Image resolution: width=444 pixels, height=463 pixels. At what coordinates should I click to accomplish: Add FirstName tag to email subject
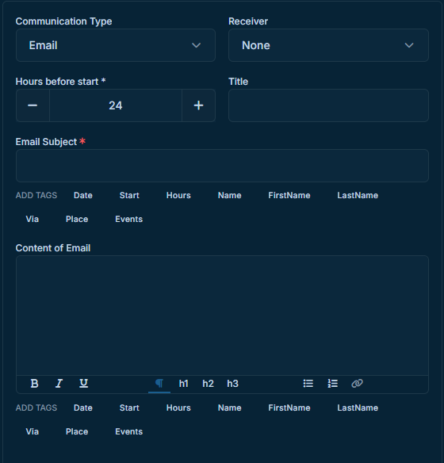tap(289, 195)
